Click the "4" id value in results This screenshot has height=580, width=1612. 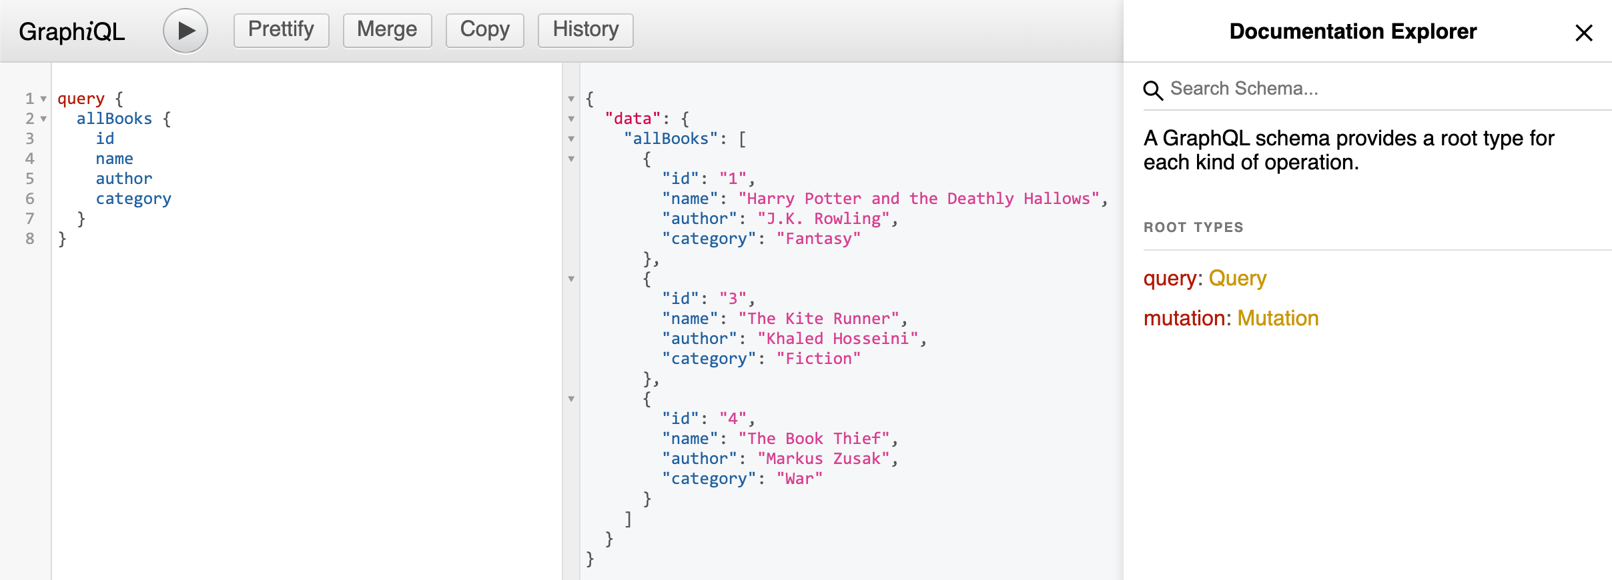coord(733,419)
